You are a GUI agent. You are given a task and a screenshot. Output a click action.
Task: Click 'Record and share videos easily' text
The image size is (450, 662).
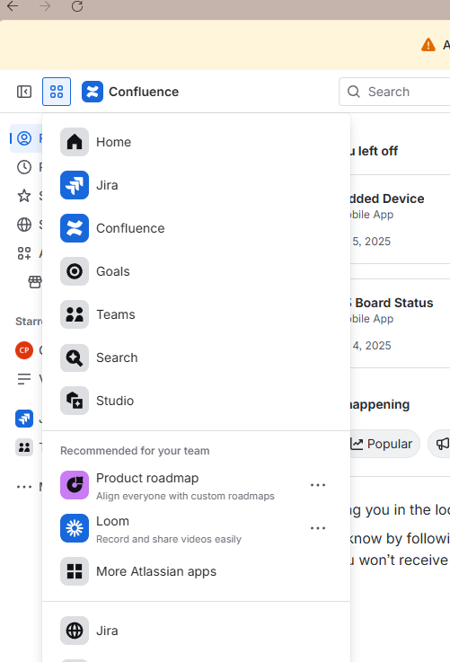tap(169, 539)
